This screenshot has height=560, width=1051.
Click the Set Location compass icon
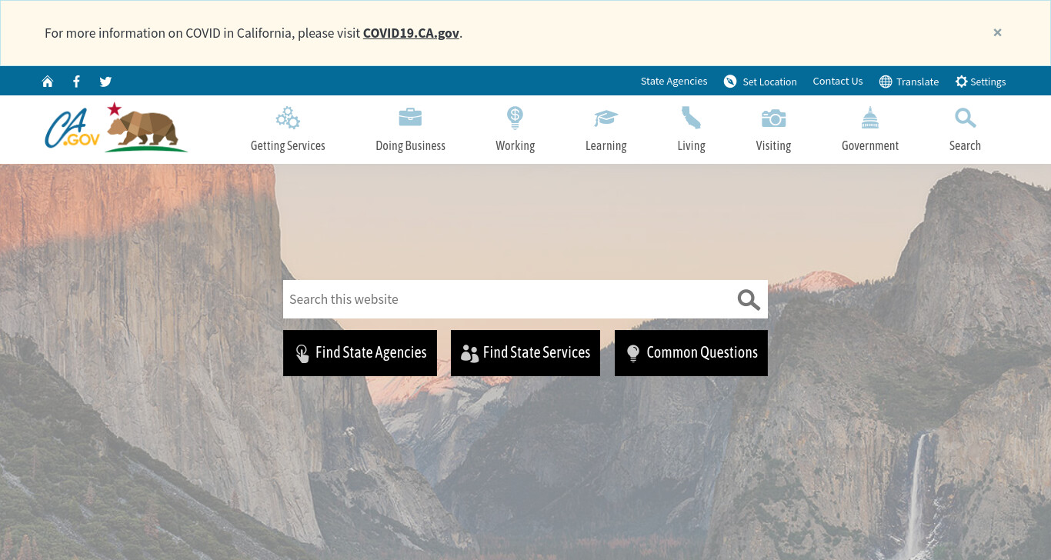[730, 82]
